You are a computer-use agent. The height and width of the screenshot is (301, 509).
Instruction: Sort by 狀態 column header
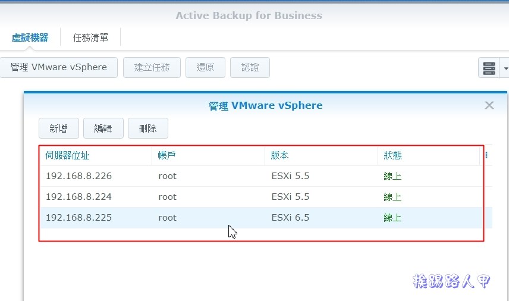pos(429,155)
